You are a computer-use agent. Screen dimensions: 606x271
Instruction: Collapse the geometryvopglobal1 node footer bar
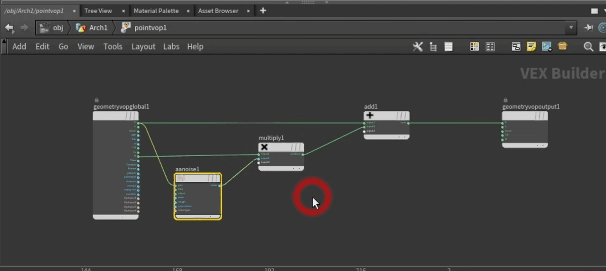tap(116, 217)
